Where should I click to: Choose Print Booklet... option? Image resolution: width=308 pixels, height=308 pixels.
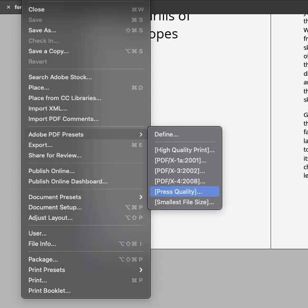[x=86, y=291]
